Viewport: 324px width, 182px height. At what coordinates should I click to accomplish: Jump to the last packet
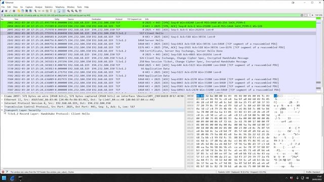(55, 11)
